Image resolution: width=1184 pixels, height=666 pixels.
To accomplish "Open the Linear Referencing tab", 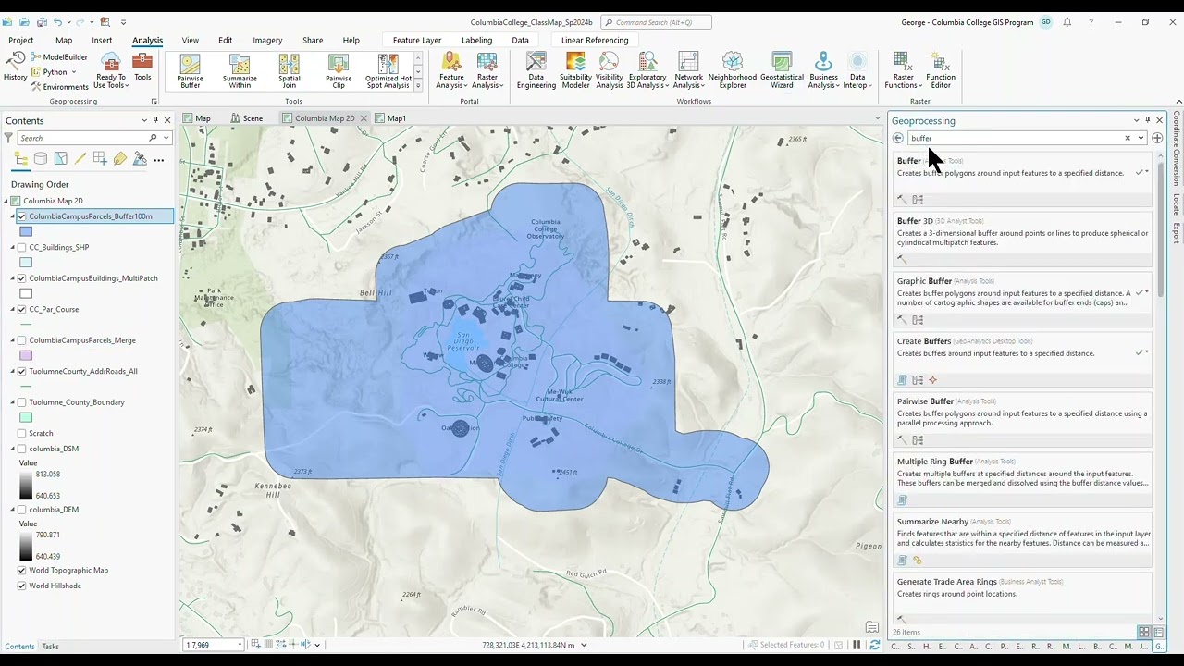I will pos(595,40).
